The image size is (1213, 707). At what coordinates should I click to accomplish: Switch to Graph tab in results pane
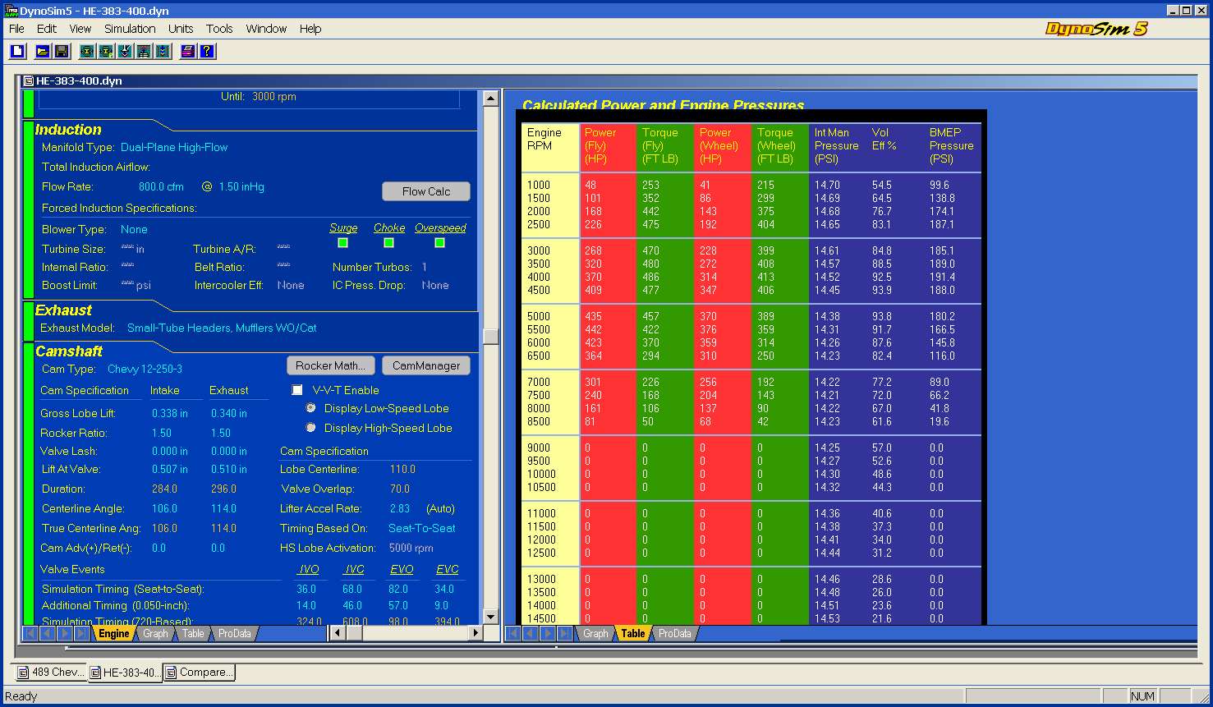tap(595, 633)
